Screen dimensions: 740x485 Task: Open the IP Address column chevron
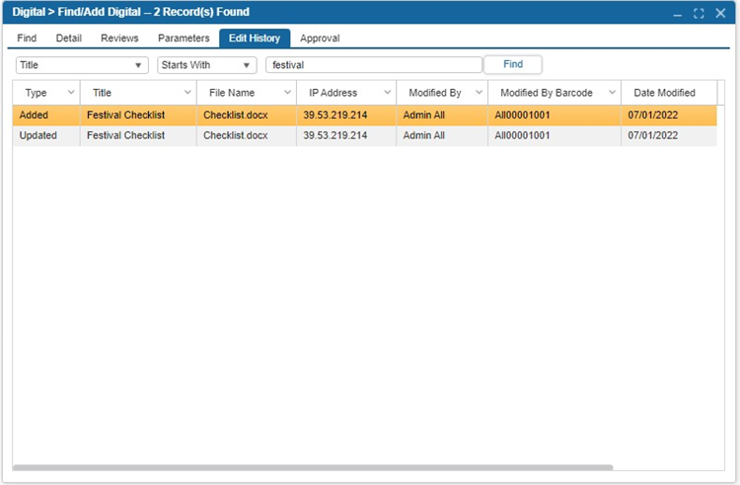[x=388, y=92]
